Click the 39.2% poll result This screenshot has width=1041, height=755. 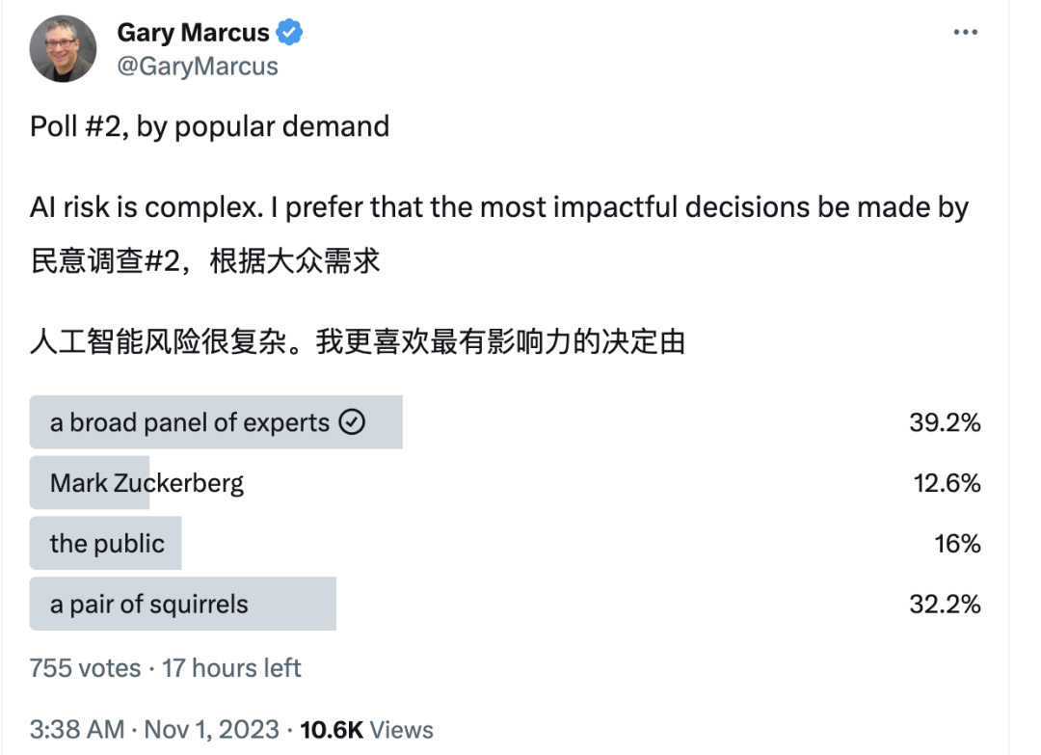[x=945, y=422]
